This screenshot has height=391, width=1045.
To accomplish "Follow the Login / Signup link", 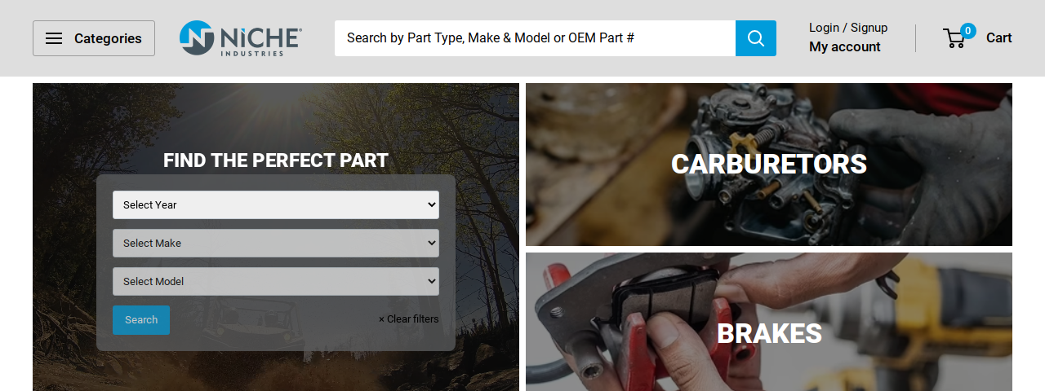I will click(x=848, y=28).
